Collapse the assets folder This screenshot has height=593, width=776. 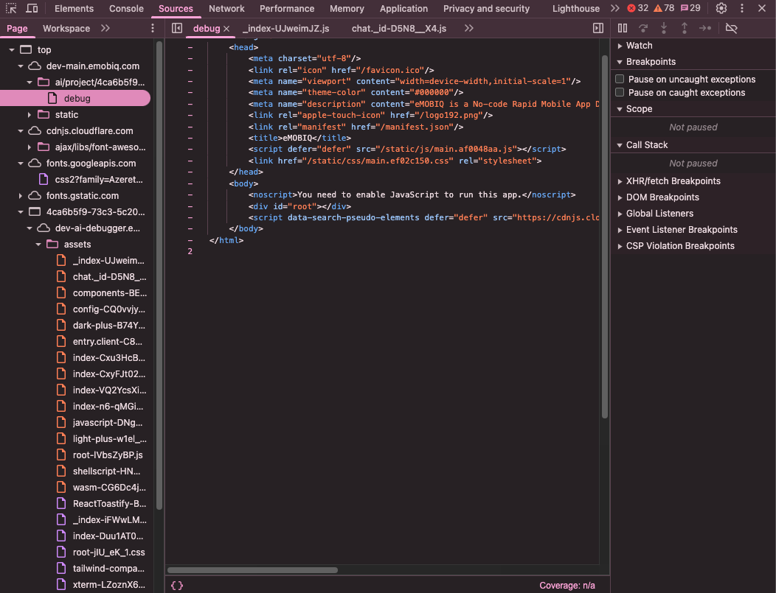coord(38,245)
